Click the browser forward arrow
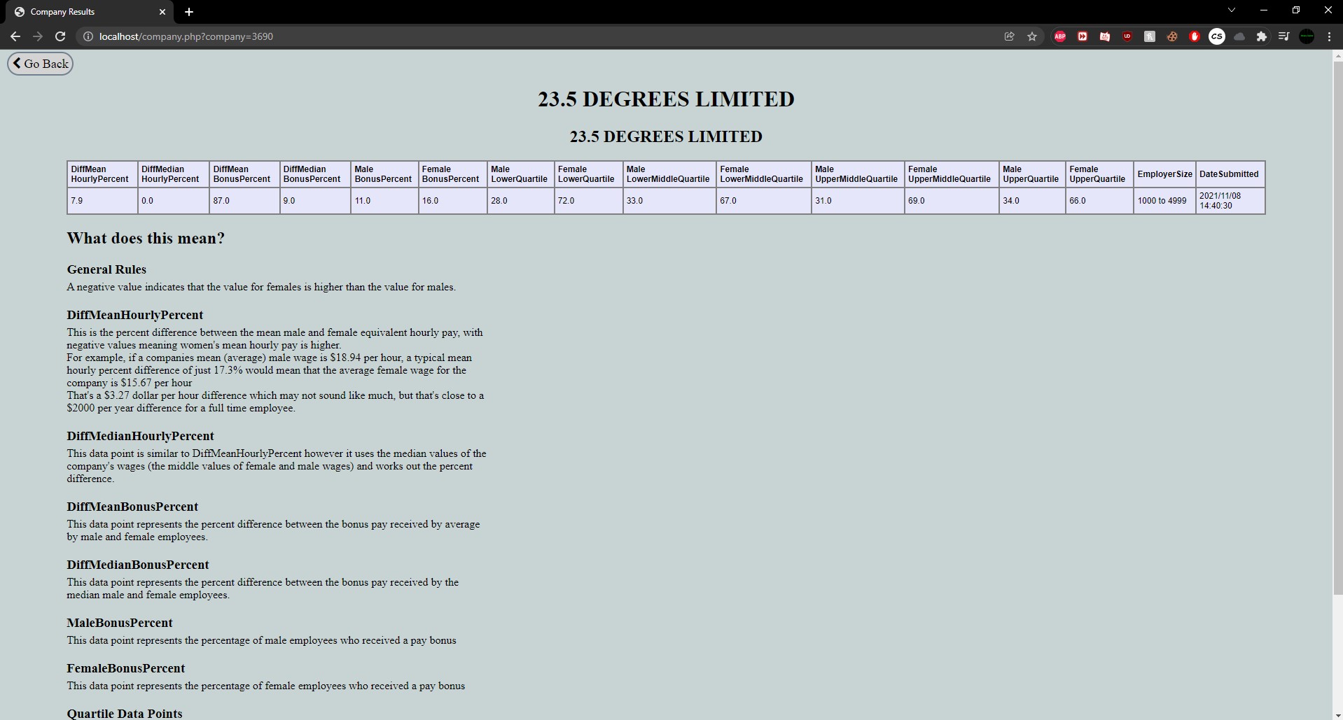The height and width of the screenshot is (720, 1343). pos(38,36)
